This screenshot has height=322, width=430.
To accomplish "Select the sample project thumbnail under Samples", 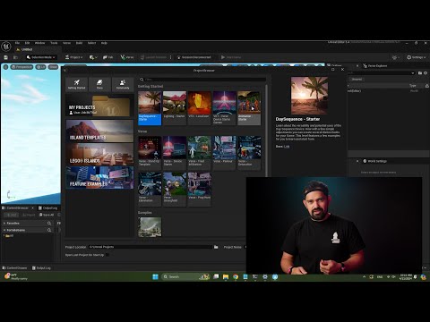I will (x=150, y=227).
